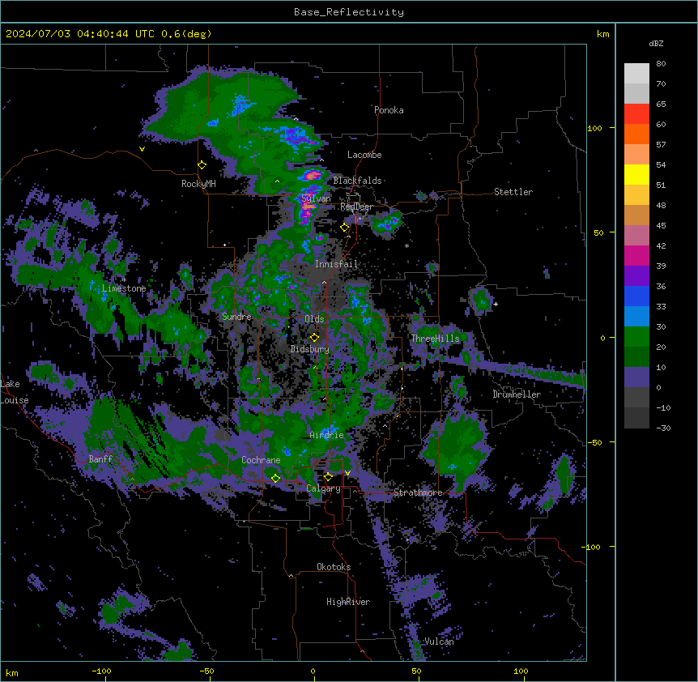This screenshot has height=682, width=698.
Task: Click the Sundre label
Action: (x=236, y=317)
